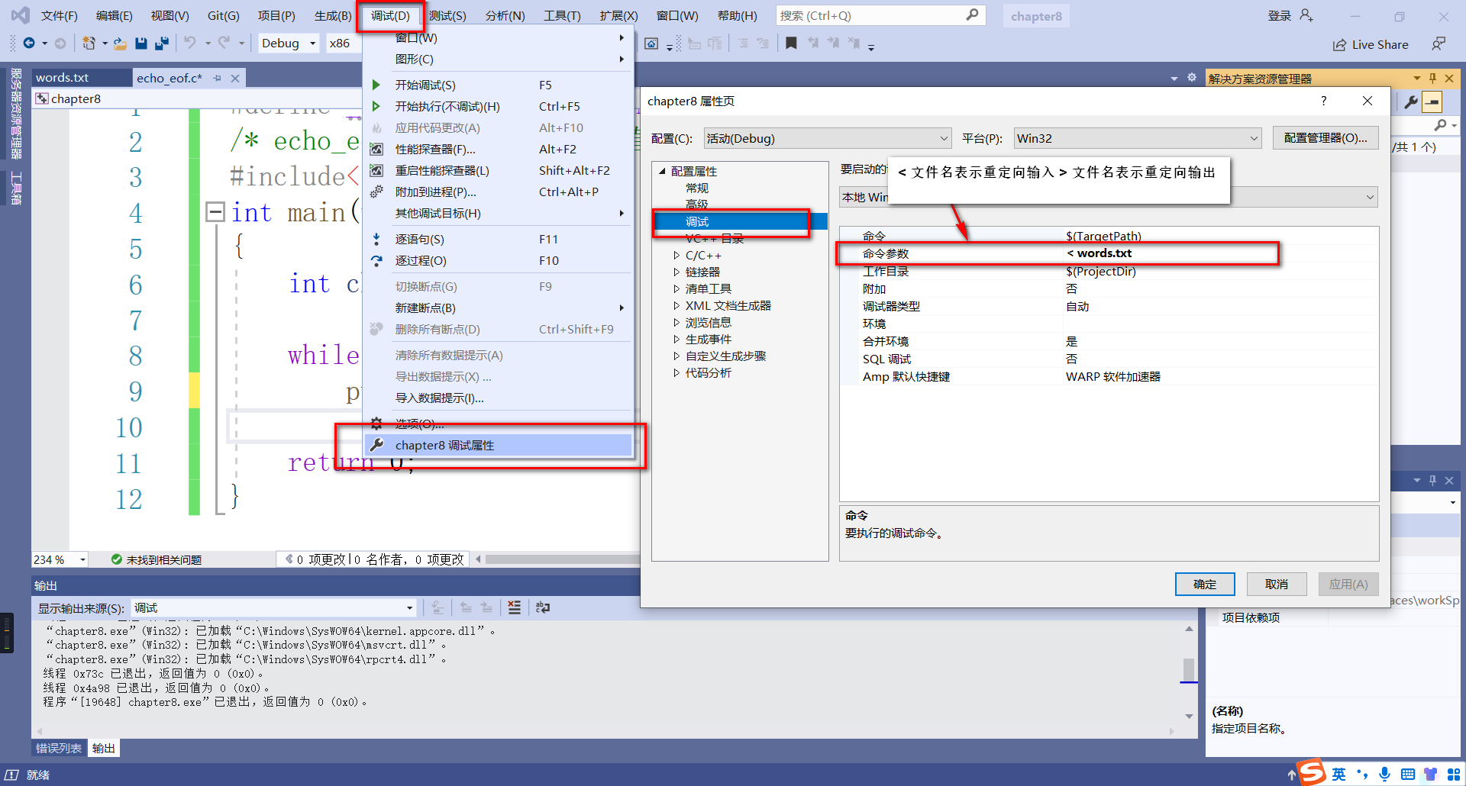This screenshot has height=786, width=1466.
Task: Click the navigate backward arrow icon
Action: 29,43
